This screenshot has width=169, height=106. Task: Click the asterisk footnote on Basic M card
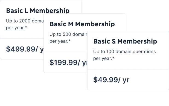coord(69,40)
